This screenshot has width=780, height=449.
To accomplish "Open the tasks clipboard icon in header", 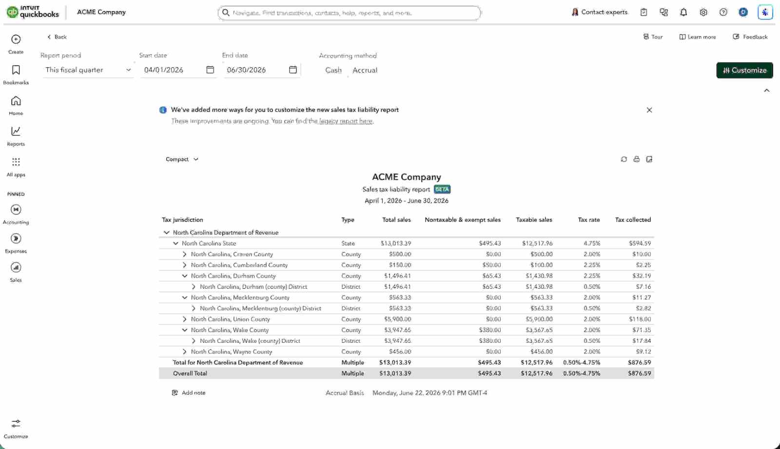I will point(643,12).
